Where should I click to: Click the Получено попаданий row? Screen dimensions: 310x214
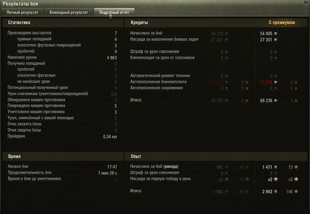[x=62, y=63]
